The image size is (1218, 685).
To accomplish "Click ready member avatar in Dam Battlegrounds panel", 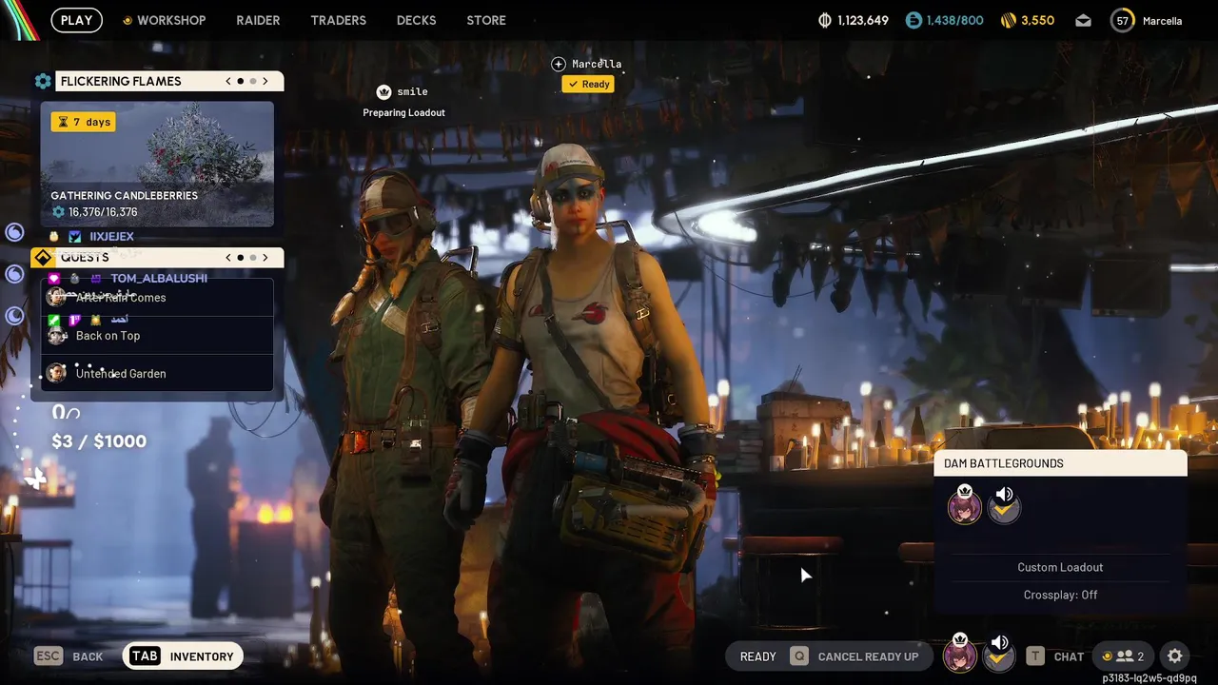I will click(1004, 510).
